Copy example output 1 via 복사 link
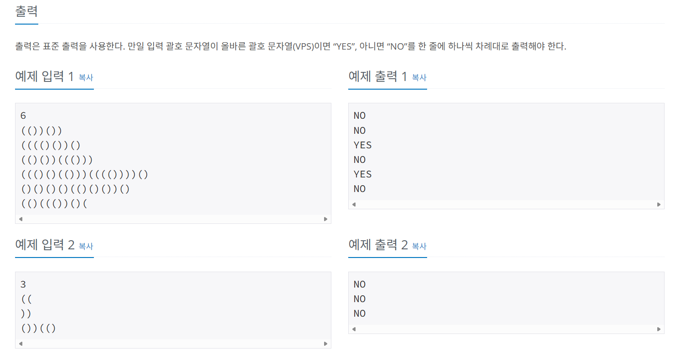 419,77
